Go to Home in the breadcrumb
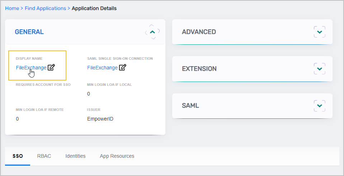The width and height of the screenshot is (344, 176). [12, 8]
